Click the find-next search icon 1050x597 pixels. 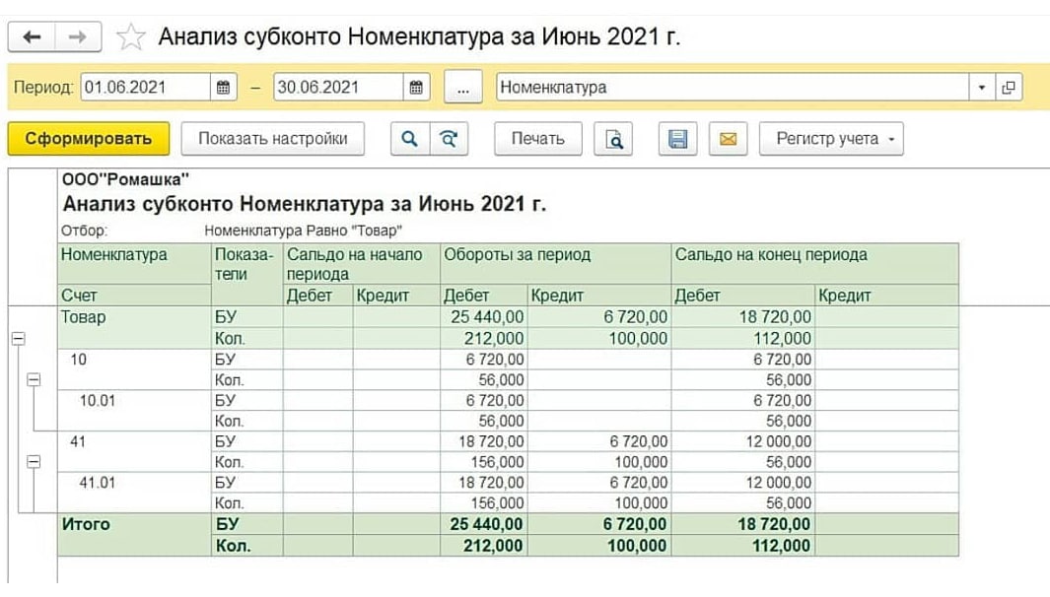coord(449,139)
